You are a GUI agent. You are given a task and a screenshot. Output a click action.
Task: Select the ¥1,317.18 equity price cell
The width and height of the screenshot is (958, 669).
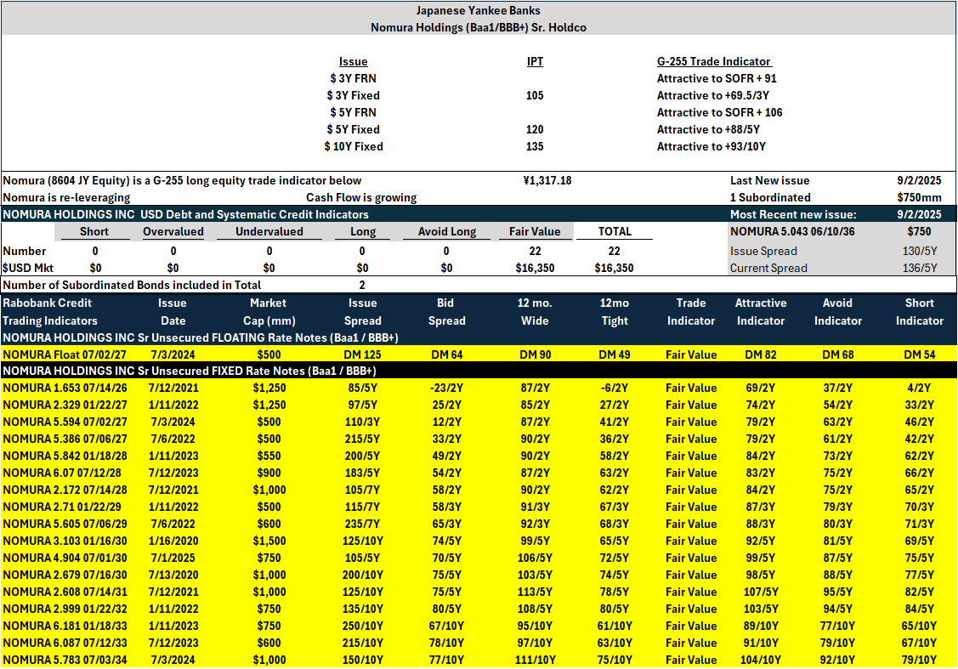(x=547, y=180)
